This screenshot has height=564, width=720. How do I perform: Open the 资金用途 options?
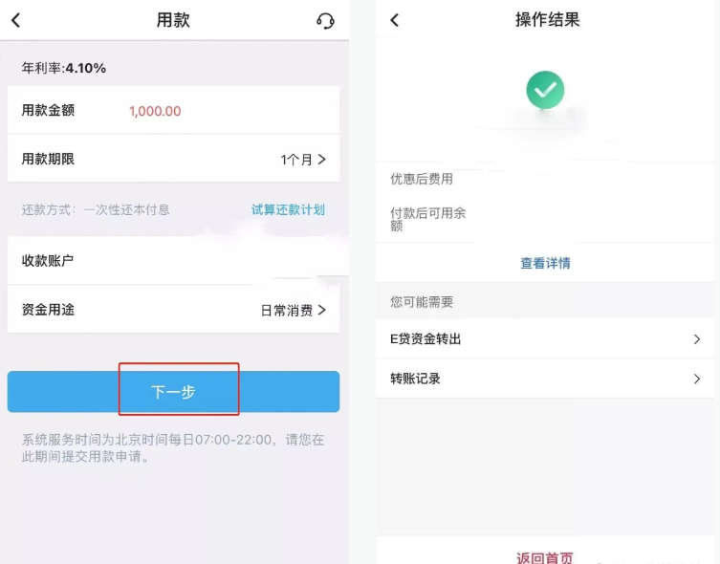(172, 310)
